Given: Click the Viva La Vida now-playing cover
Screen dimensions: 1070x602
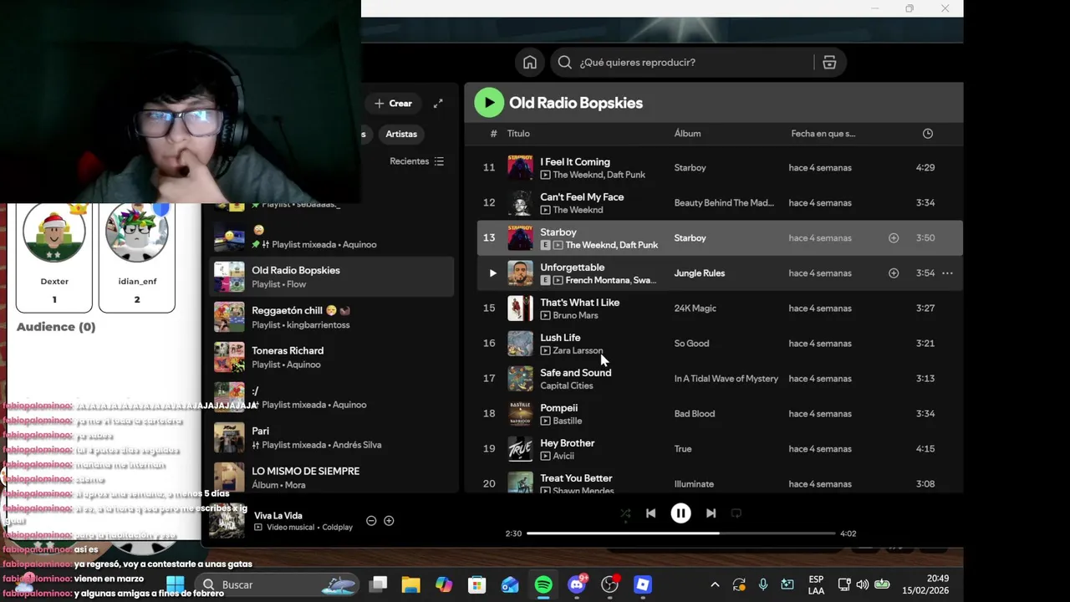Looking at the screenshot, I should coord(227,520).
